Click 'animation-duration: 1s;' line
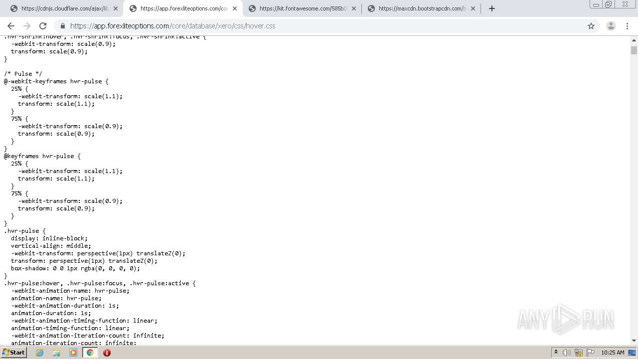638x359 pixels. [51, 313]
